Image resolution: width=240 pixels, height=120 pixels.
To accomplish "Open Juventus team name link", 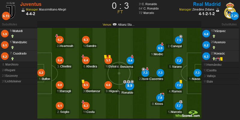I will pos(31,4).
